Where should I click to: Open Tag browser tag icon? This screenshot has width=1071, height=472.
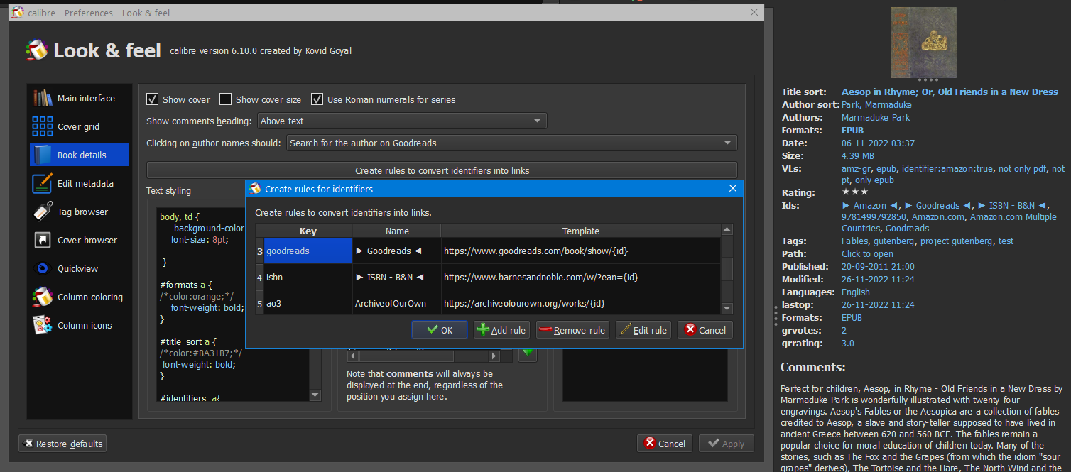tap(43, 212)
